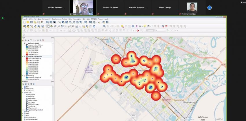Collapse the XYZ Tiles tree node
This screenshot has width=246, height=121.
pyautogui.click(x=23, y=92)
